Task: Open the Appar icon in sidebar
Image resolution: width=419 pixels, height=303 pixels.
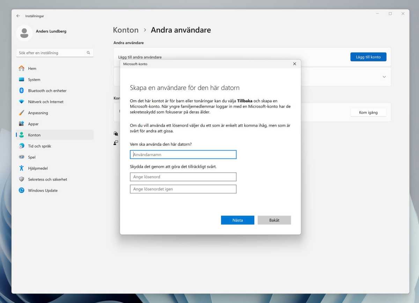Action: pyautogui.click(x=22, y=124)
